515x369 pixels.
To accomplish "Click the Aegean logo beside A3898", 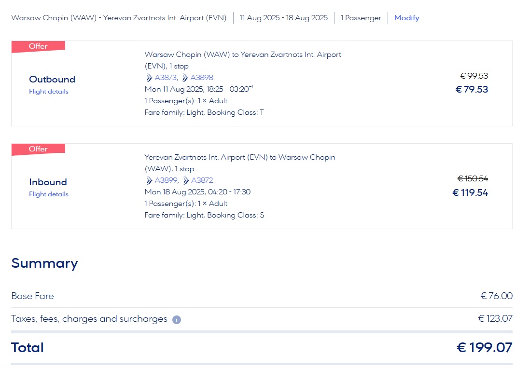I will [x=185, y=78].
